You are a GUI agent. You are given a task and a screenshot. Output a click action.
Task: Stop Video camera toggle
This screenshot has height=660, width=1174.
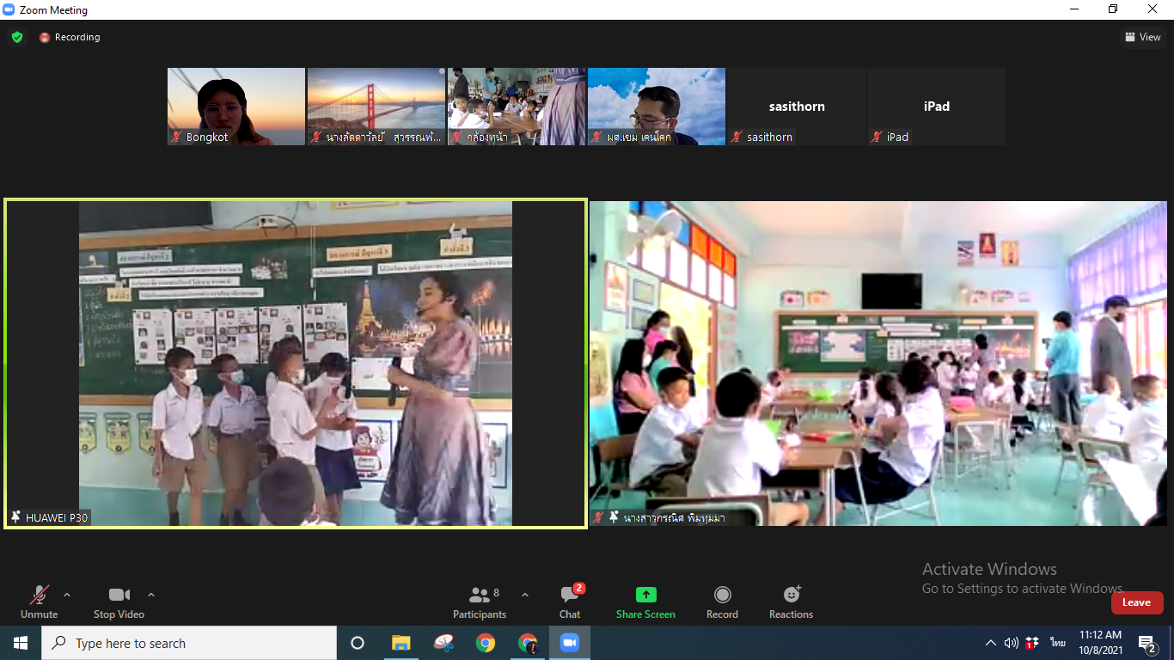[x=119, y=602]
